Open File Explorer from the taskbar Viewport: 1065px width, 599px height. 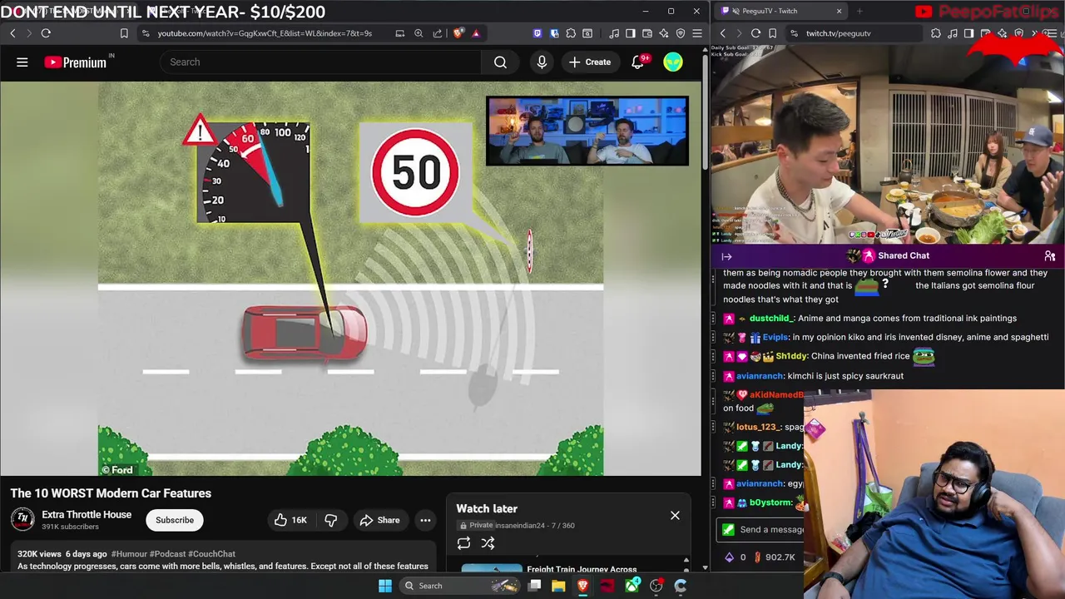[558, 586]
